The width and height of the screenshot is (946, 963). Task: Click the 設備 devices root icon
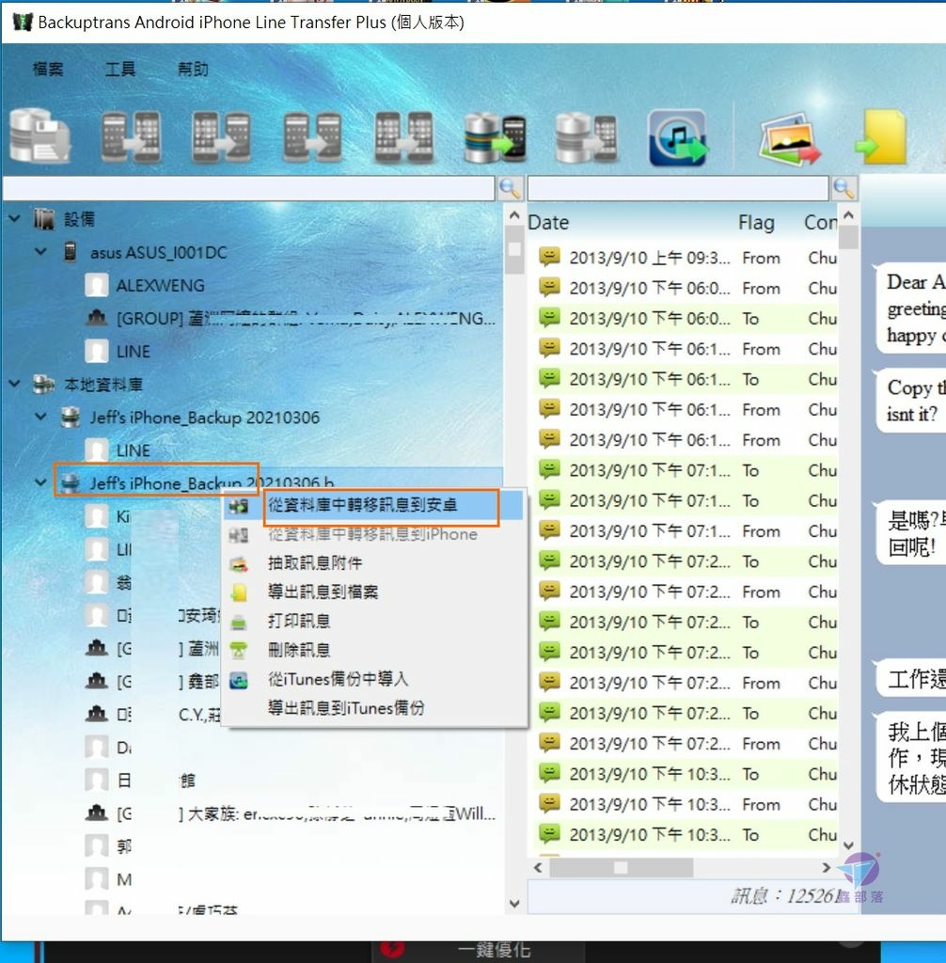tap(43, 218)
